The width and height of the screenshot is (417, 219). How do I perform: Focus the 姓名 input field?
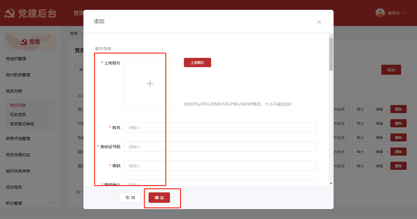[x=220, y=128]
